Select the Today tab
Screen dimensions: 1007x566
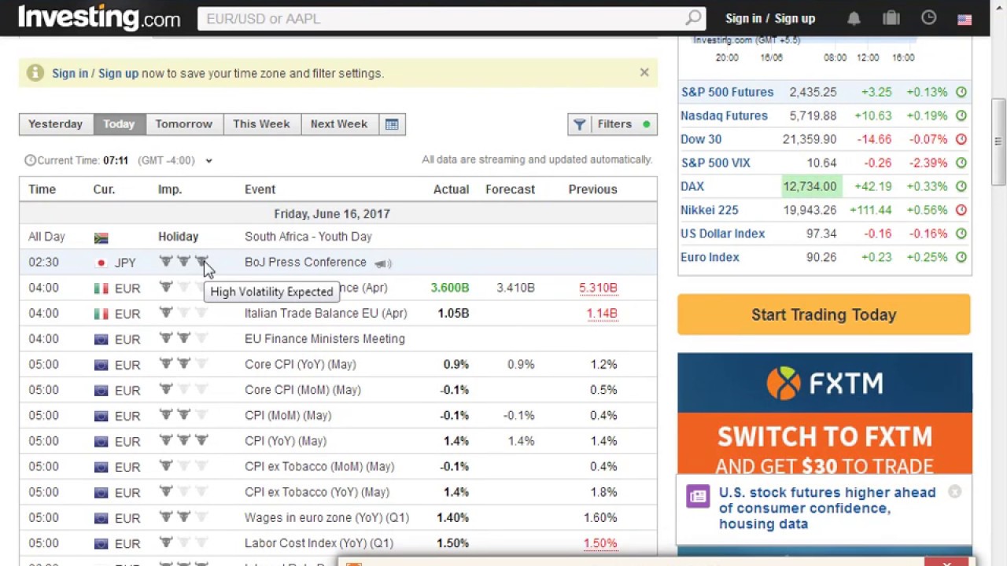119,124
